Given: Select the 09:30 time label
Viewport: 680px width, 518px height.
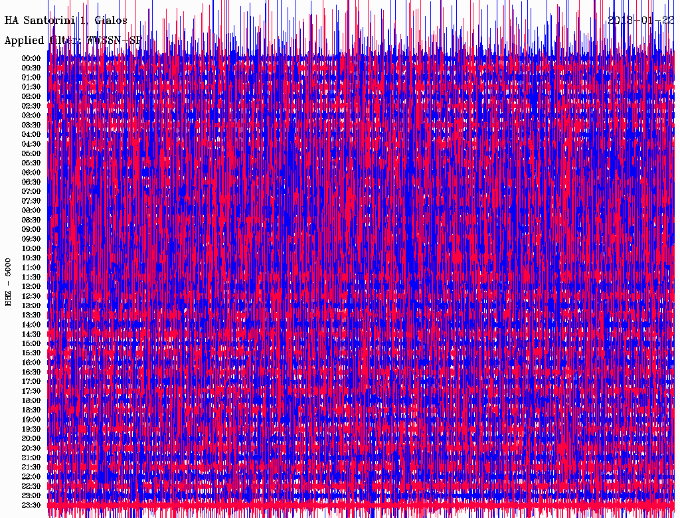Looking at the screenshot, I should click(x=31, y=239).
